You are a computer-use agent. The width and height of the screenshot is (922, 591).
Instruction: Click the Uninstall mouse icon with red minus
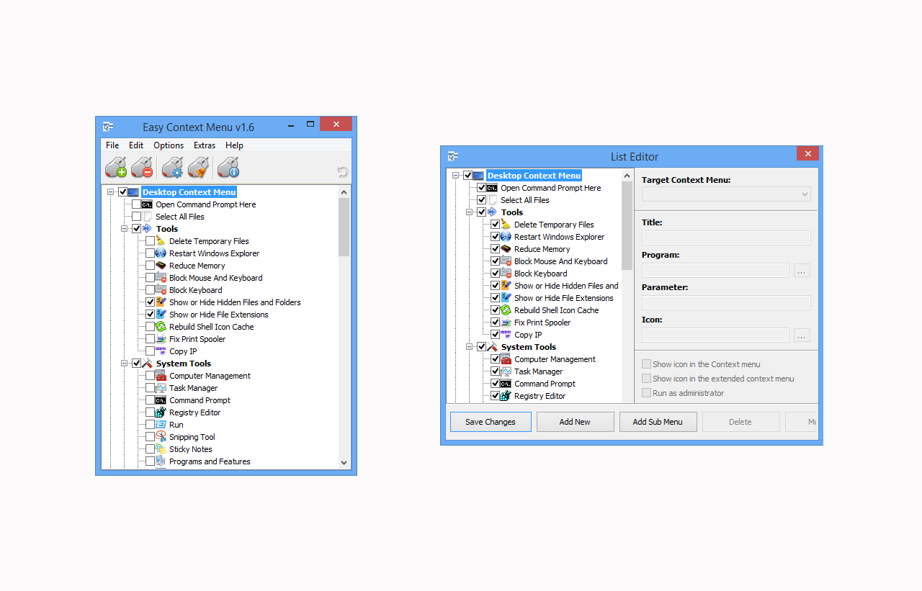142,168
